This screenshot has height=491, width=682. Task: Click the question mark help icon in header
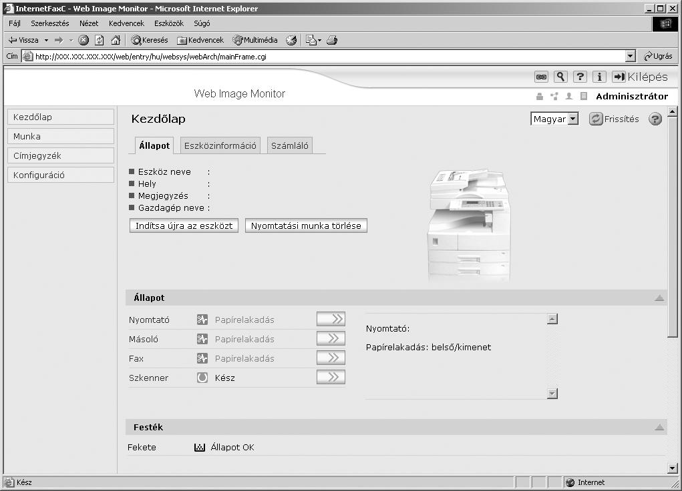pyautogui.click(x=580, y=77)
